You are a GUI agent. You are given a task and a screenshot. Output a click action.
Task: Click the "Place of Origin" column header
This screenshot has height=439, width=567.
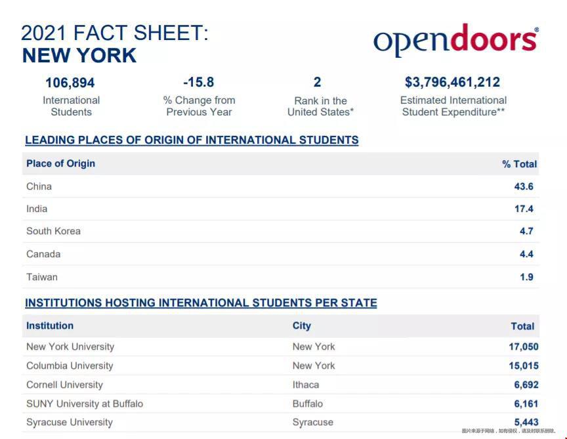pos(61,163)
